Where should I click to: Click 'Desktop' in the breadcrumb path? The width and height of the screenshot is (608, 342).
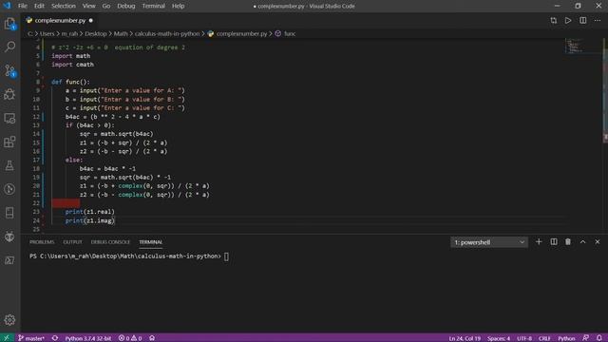[96, 34]
